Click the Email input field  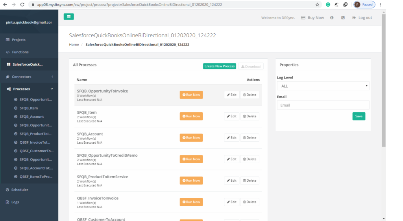[323, 105]
